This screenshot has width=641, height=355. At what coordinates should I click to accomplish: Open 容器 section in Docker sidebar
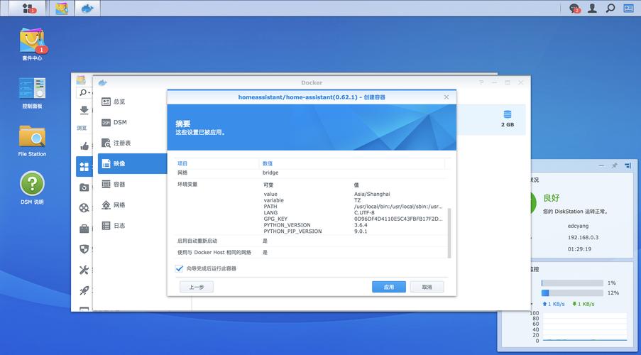(133, 185)
